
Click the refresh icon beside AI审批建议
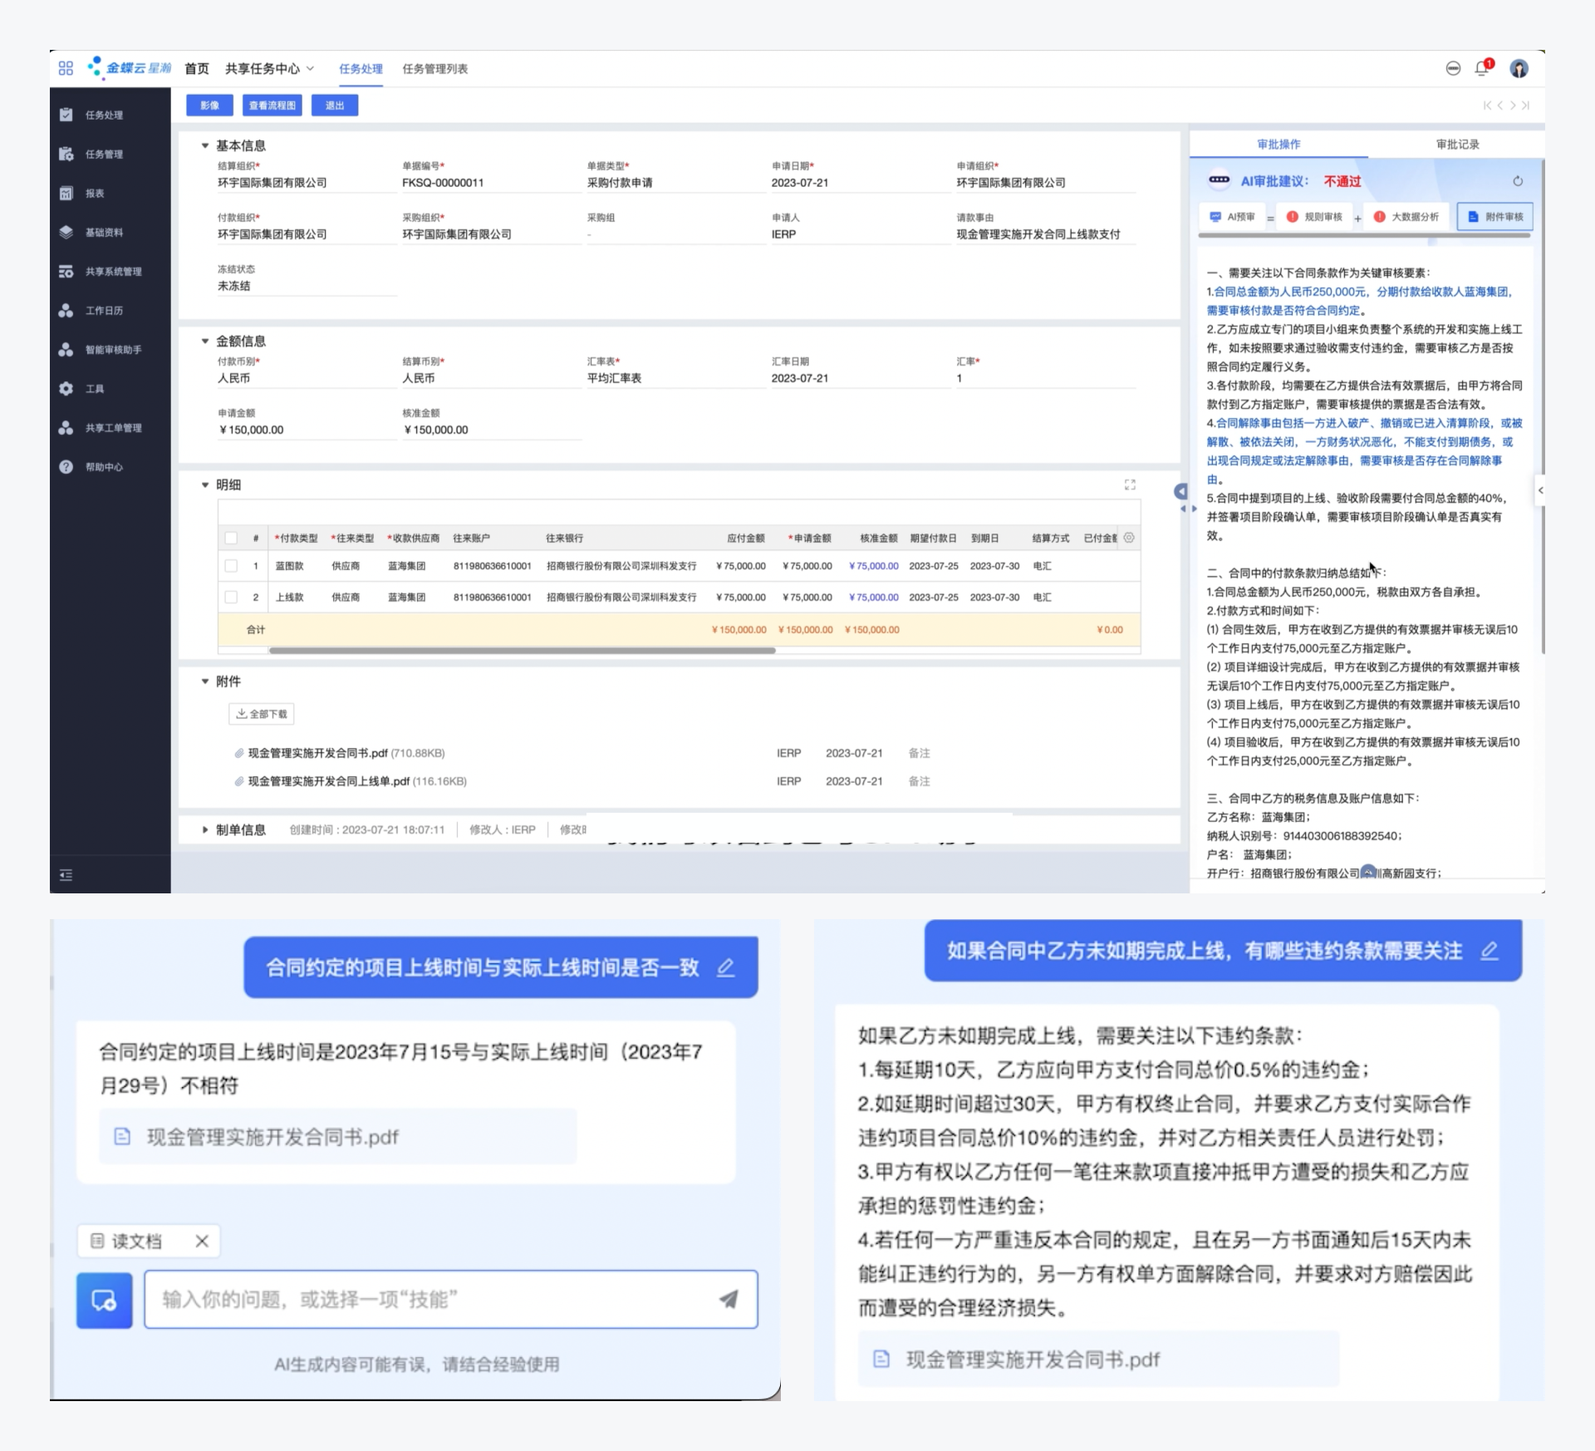pos(1518,181)
